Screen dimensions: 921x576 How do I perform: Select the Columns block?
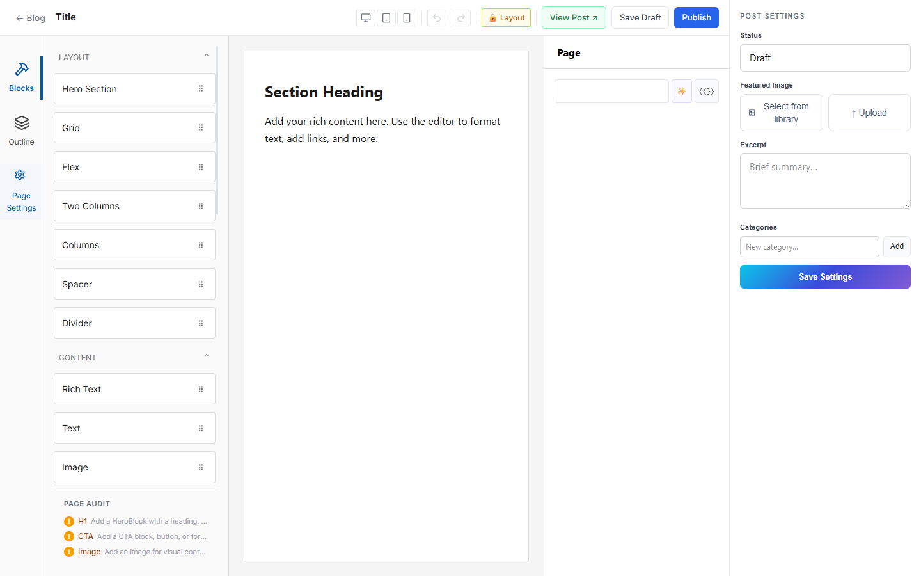click(x=134, y=245)
